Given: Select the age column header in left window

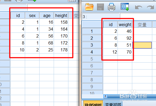Looking at the screenshot, I should pos(47,15).
